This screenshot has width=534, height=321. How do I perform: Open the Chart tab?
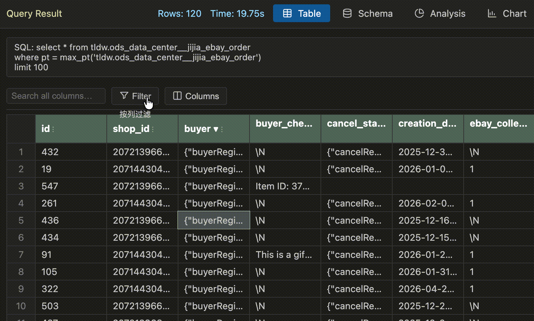tap(507, 14)
